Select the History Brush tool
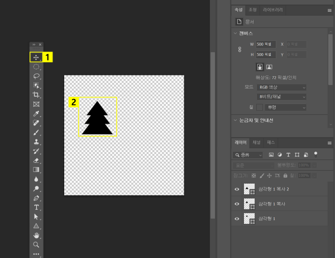 tap(36, 151)
